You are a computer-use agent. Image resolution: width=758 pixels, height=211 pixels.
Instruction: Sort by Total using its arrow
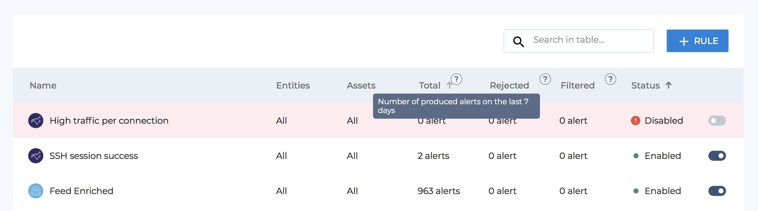coord(449,85)
